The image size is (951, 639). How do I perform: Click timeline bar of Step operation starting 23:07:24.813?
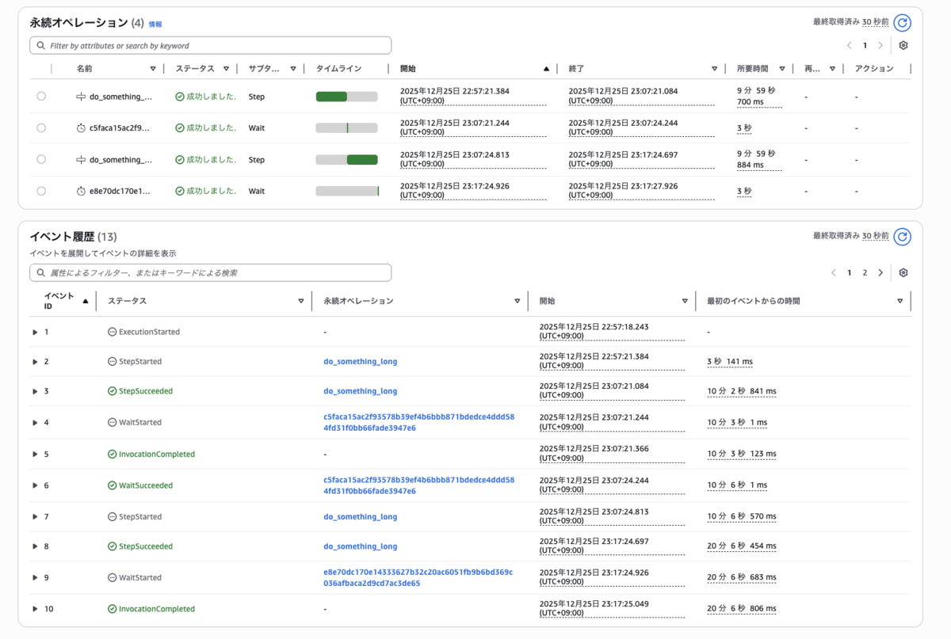tap(346, 159)
